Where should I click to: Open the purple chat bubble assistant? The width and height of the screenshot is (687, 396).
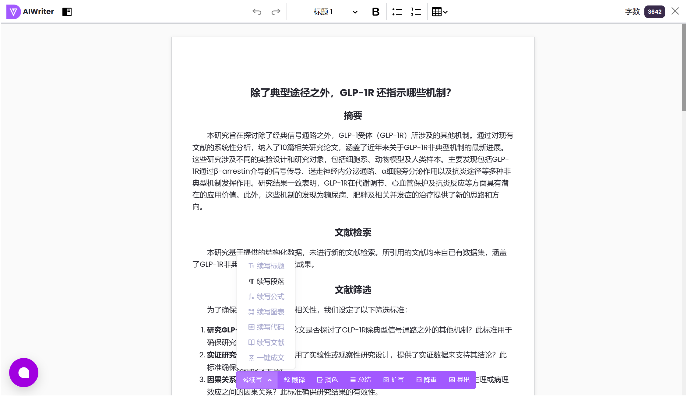24,372
